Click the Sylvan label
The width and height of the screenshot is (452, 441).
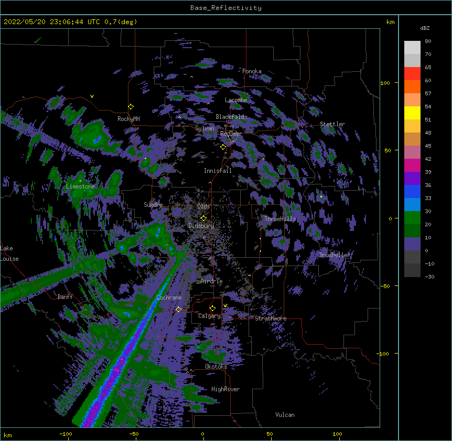coord(205,128)
